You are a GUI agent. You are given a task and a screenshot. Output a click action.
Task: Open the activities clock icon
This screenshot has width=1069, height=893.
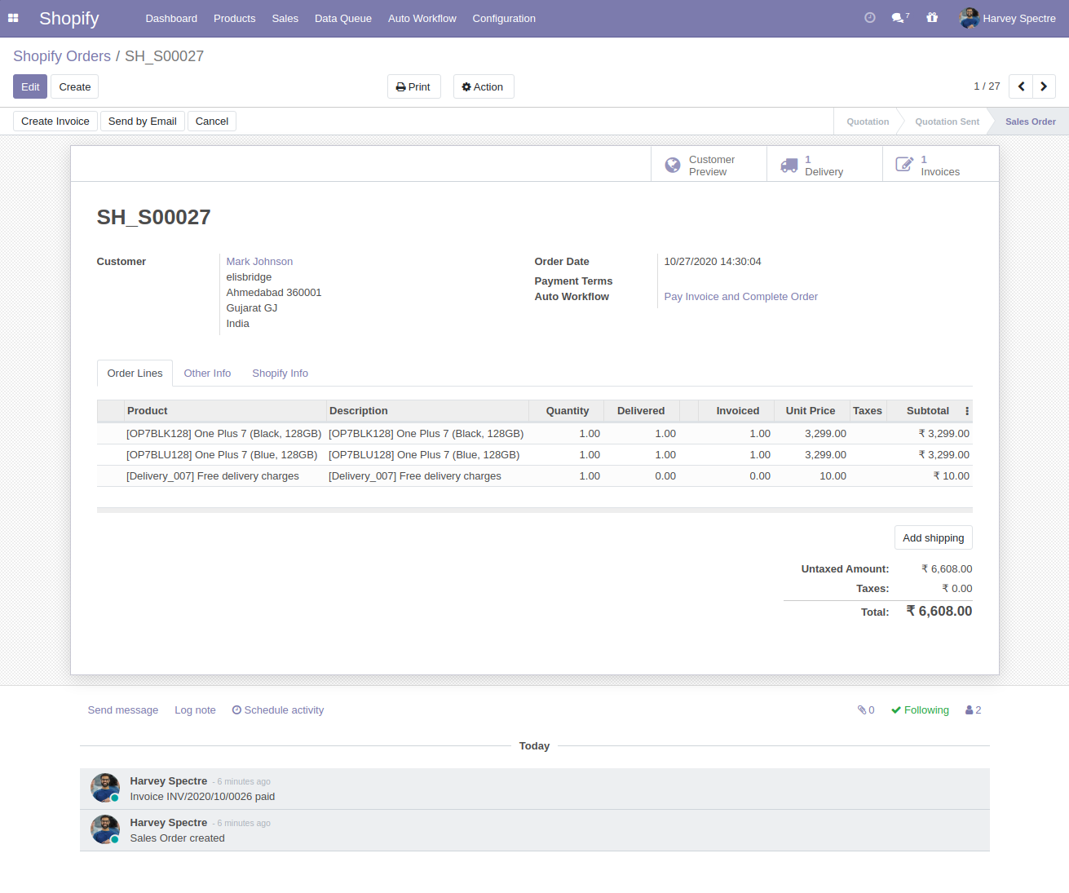[x=870, y=18]
